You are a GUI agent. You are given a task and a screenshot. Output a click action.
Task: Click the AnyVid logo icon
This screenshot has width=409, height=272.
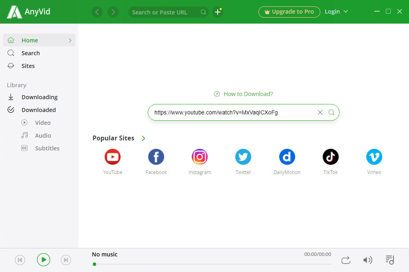pyautogui.click(x=14, y=12)
